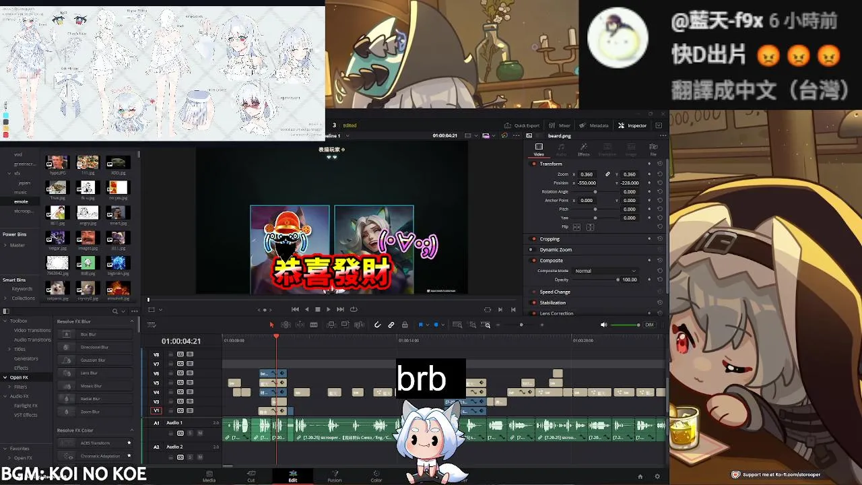
Task: Select the V1 track destination
Action: click(156, 410)
